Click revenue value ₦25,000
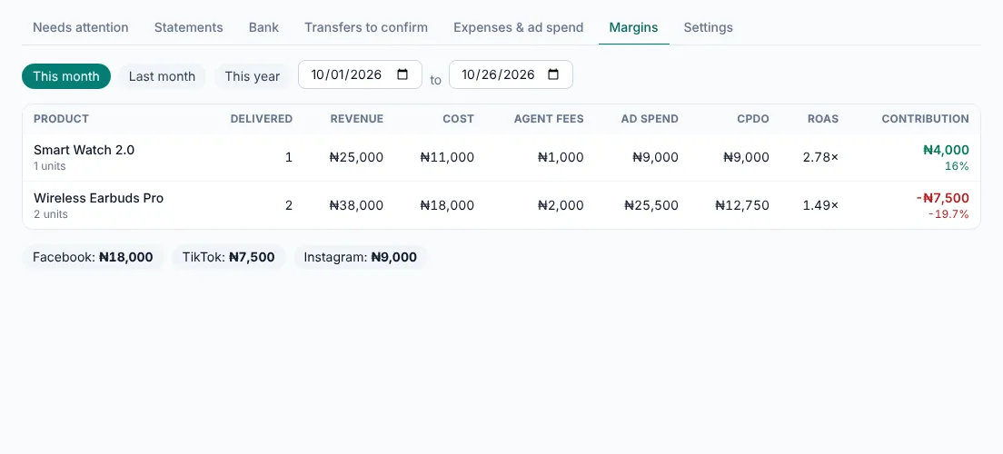This screenshot has width=1003, height=454. click(356, 157)
